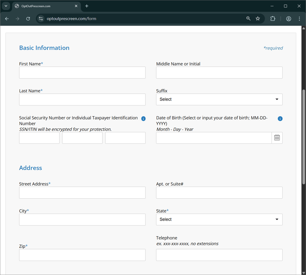Click the Date of Birth text field
Image resolution: width=306 pixels, height=275 pixels.
214,138
